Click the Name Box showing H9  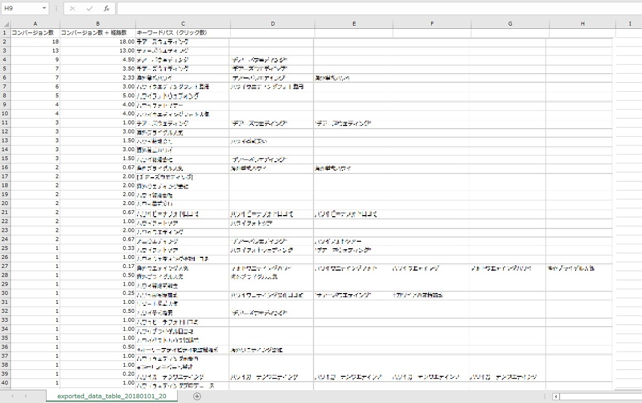coord(20,9)
